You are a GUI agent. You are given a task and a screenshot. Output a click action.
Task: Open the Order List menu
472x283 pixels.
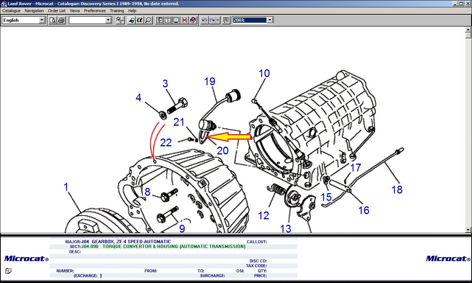coord(57,11)
